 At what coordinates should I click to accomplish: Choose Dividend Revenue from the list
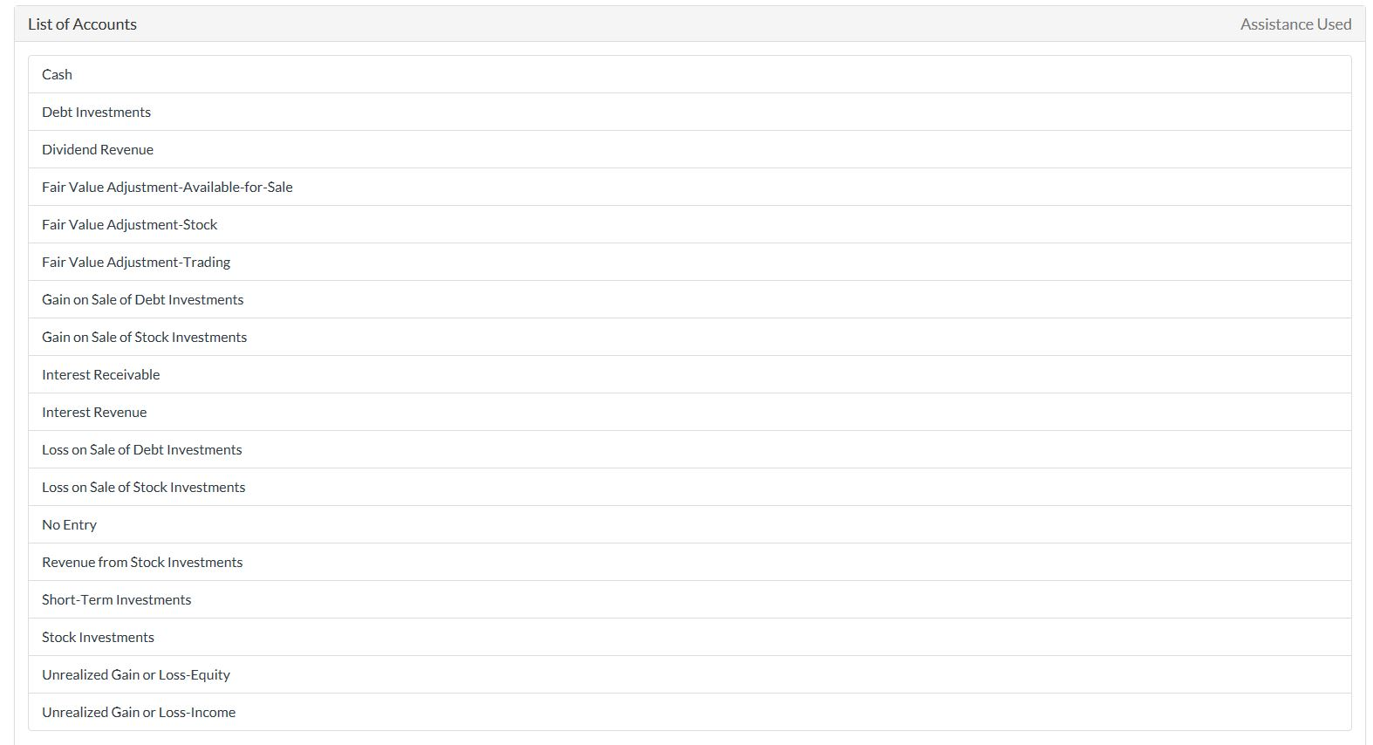98,149
